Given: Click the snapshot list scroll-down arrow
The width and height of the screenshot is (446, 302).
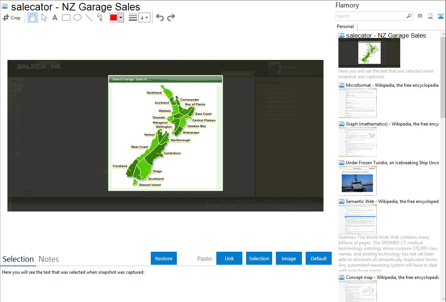Looking at the screenshot, I should (x=443, y=299).
